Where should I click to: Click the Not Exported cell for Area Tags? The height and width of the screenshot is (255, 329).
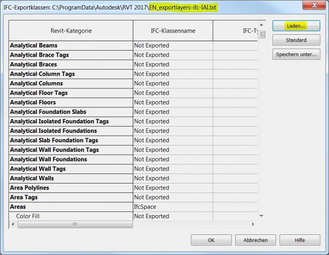173,197
